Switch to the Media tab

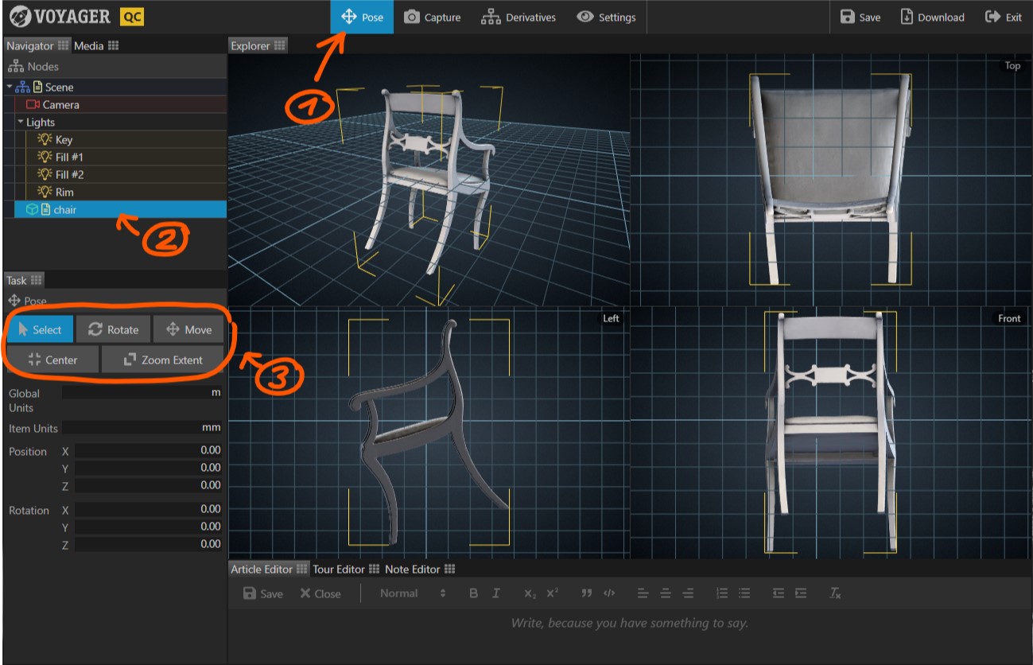pos(88,46)
